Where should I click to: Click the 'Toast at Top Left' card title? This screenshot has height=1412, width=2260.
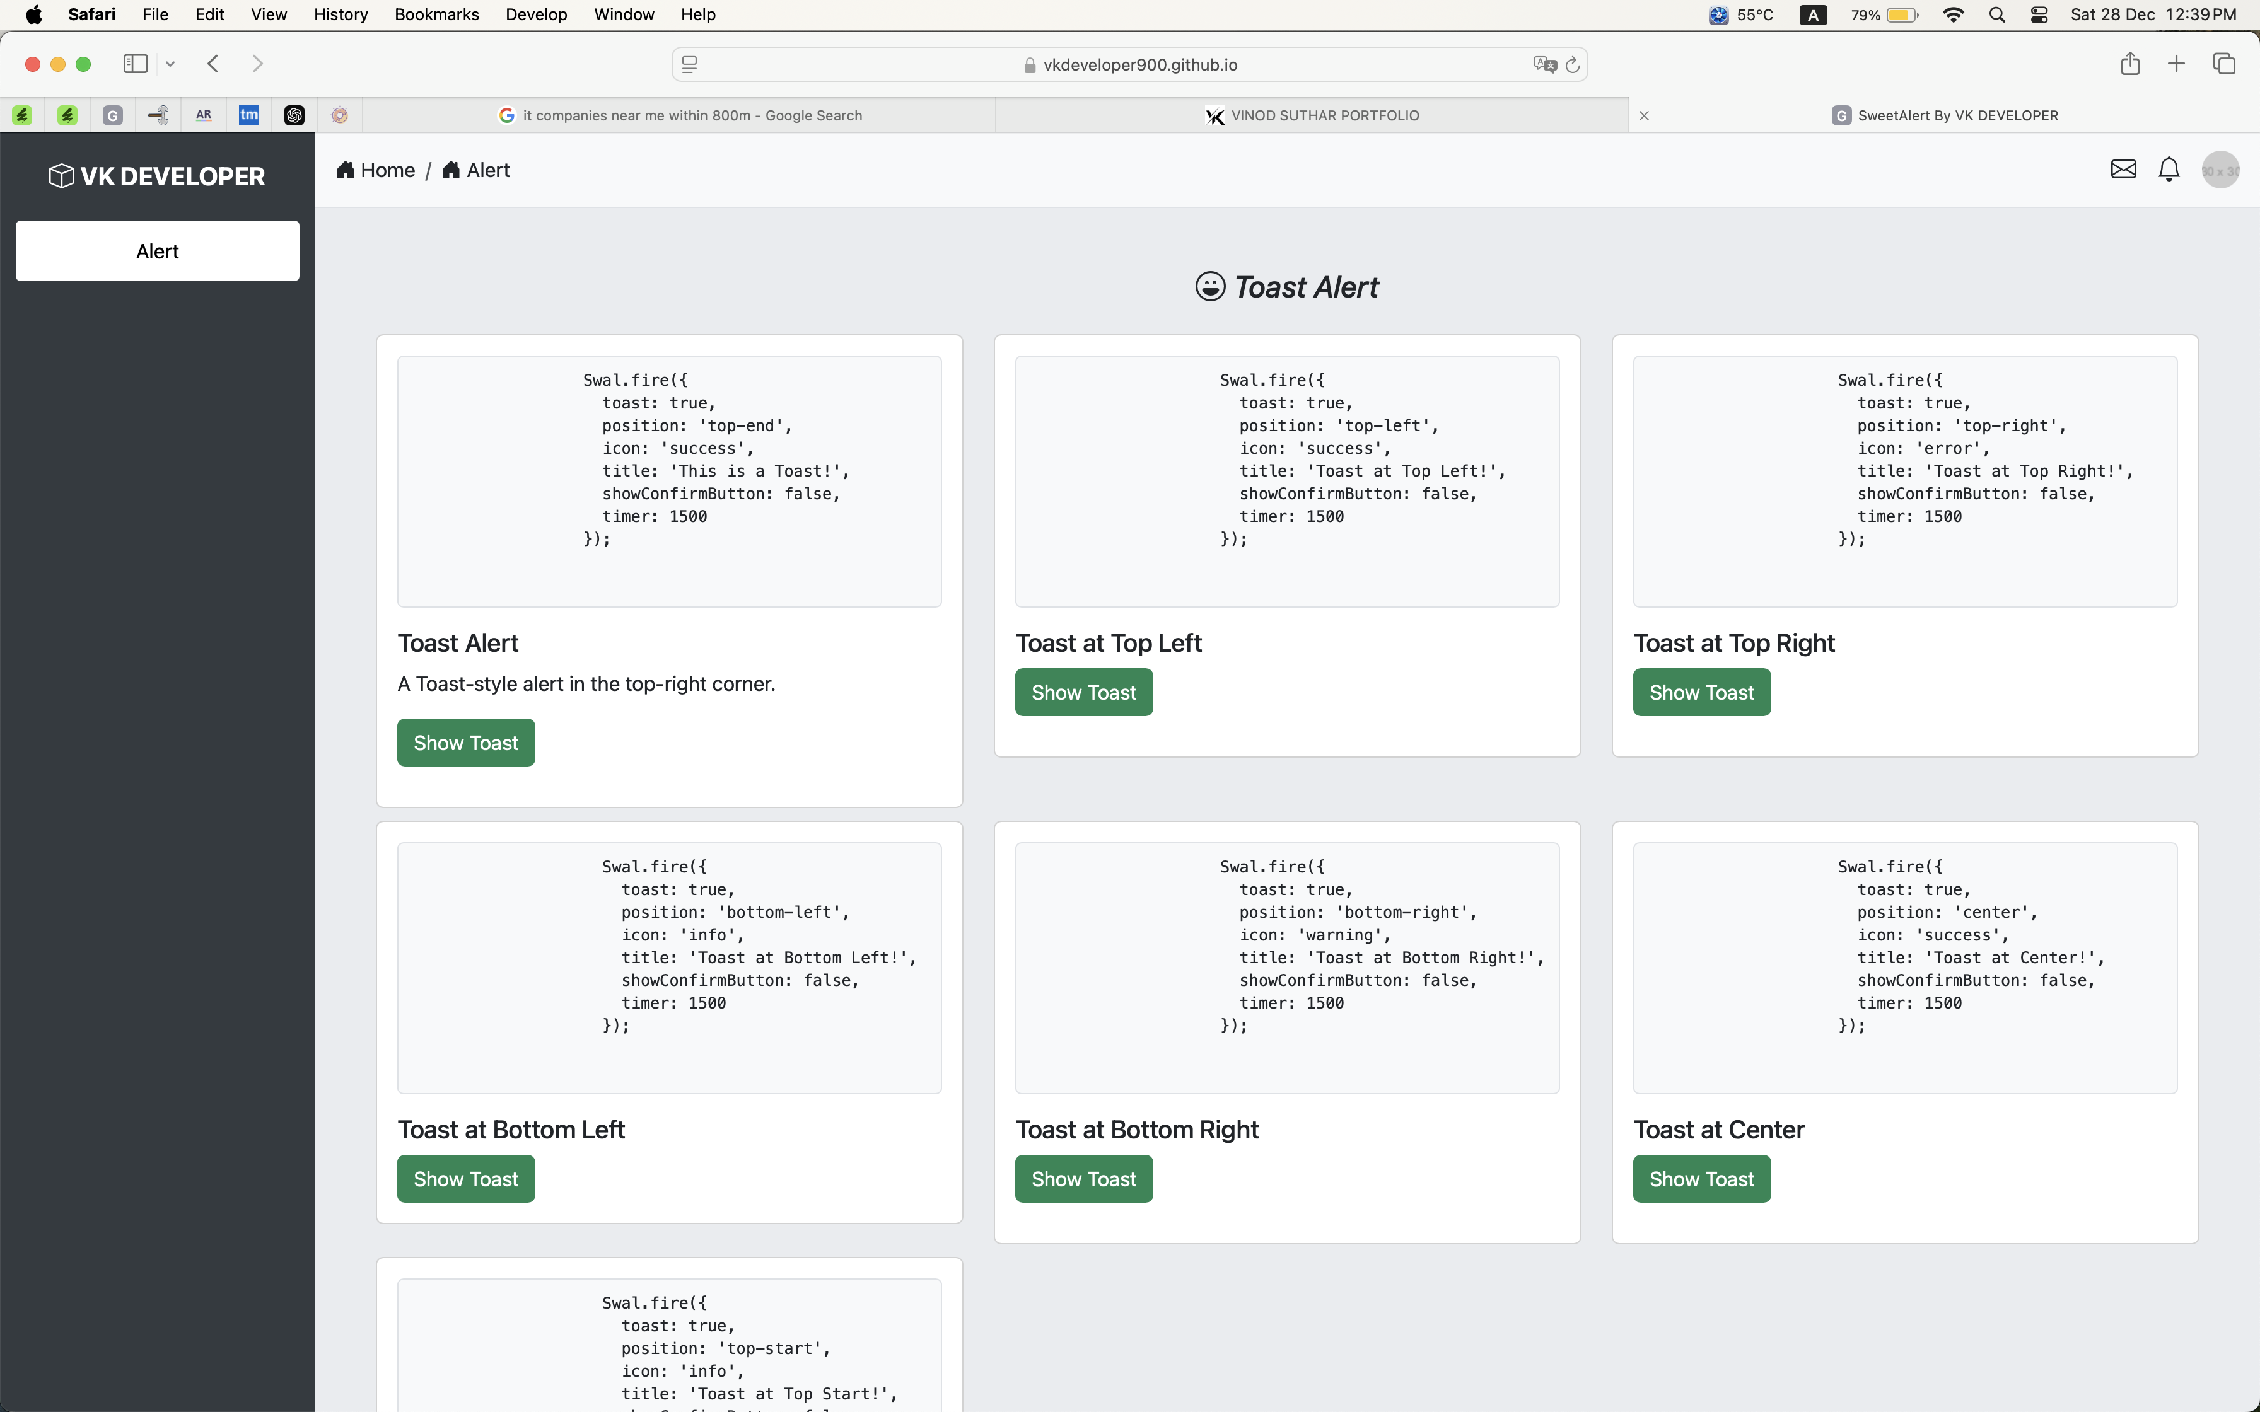[1107, 642]
